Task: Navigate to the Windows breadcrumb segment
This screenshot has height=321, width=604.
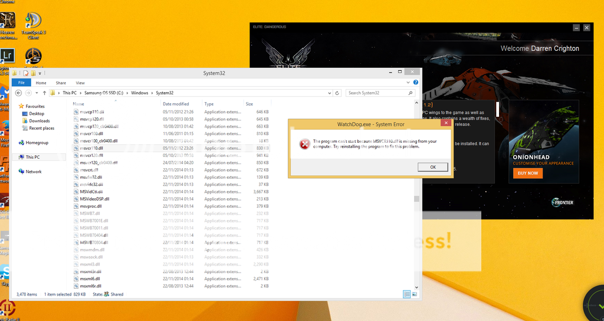Action: pos(139,93)
